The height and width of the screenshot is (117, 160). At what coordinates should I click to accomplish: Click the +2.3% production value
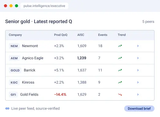59,46
